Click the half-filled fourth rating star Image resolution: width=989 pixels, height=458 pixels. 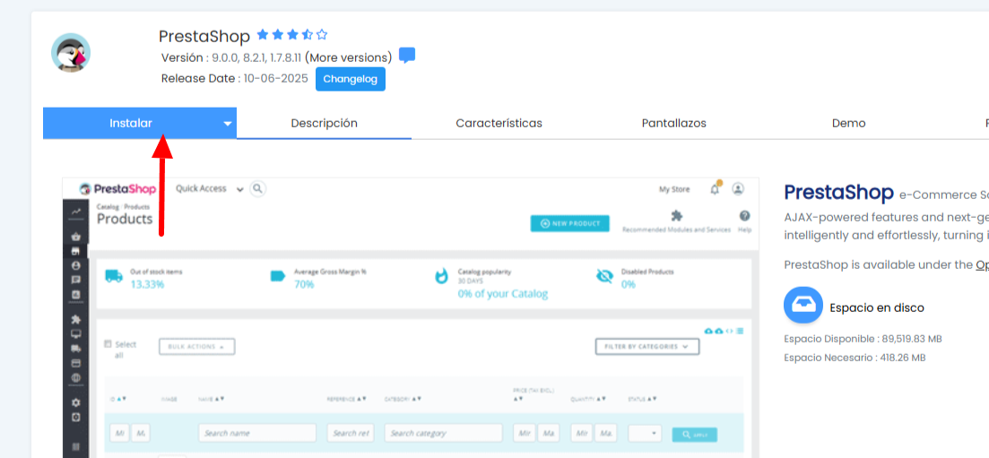(308, 35)
